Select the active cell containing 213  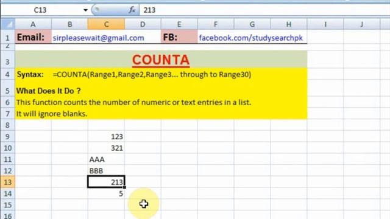coord(106,182)
